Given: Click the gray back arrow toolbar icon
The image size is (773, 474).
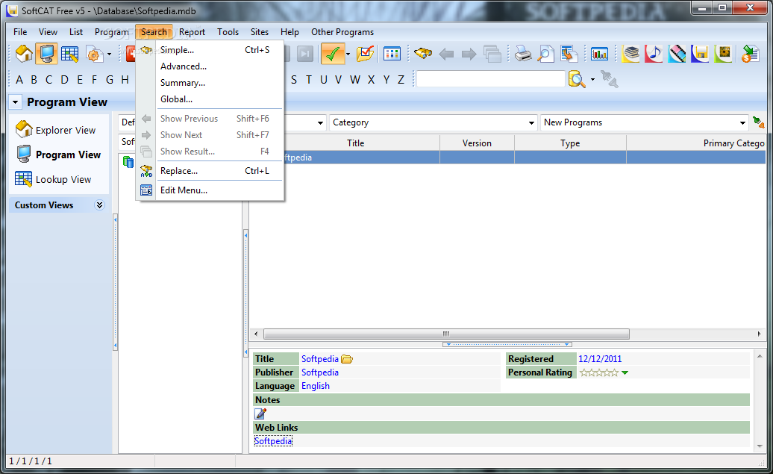Looking at the screenshot, I should (446, 54).
